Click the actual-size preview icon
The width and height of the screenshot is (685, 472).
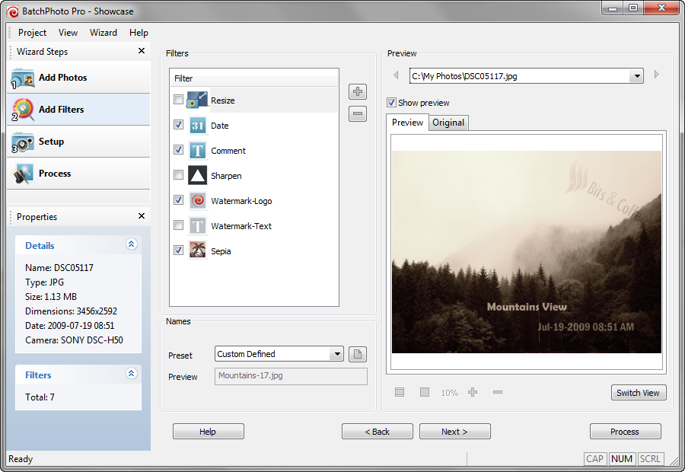click(x=424, y=392)
